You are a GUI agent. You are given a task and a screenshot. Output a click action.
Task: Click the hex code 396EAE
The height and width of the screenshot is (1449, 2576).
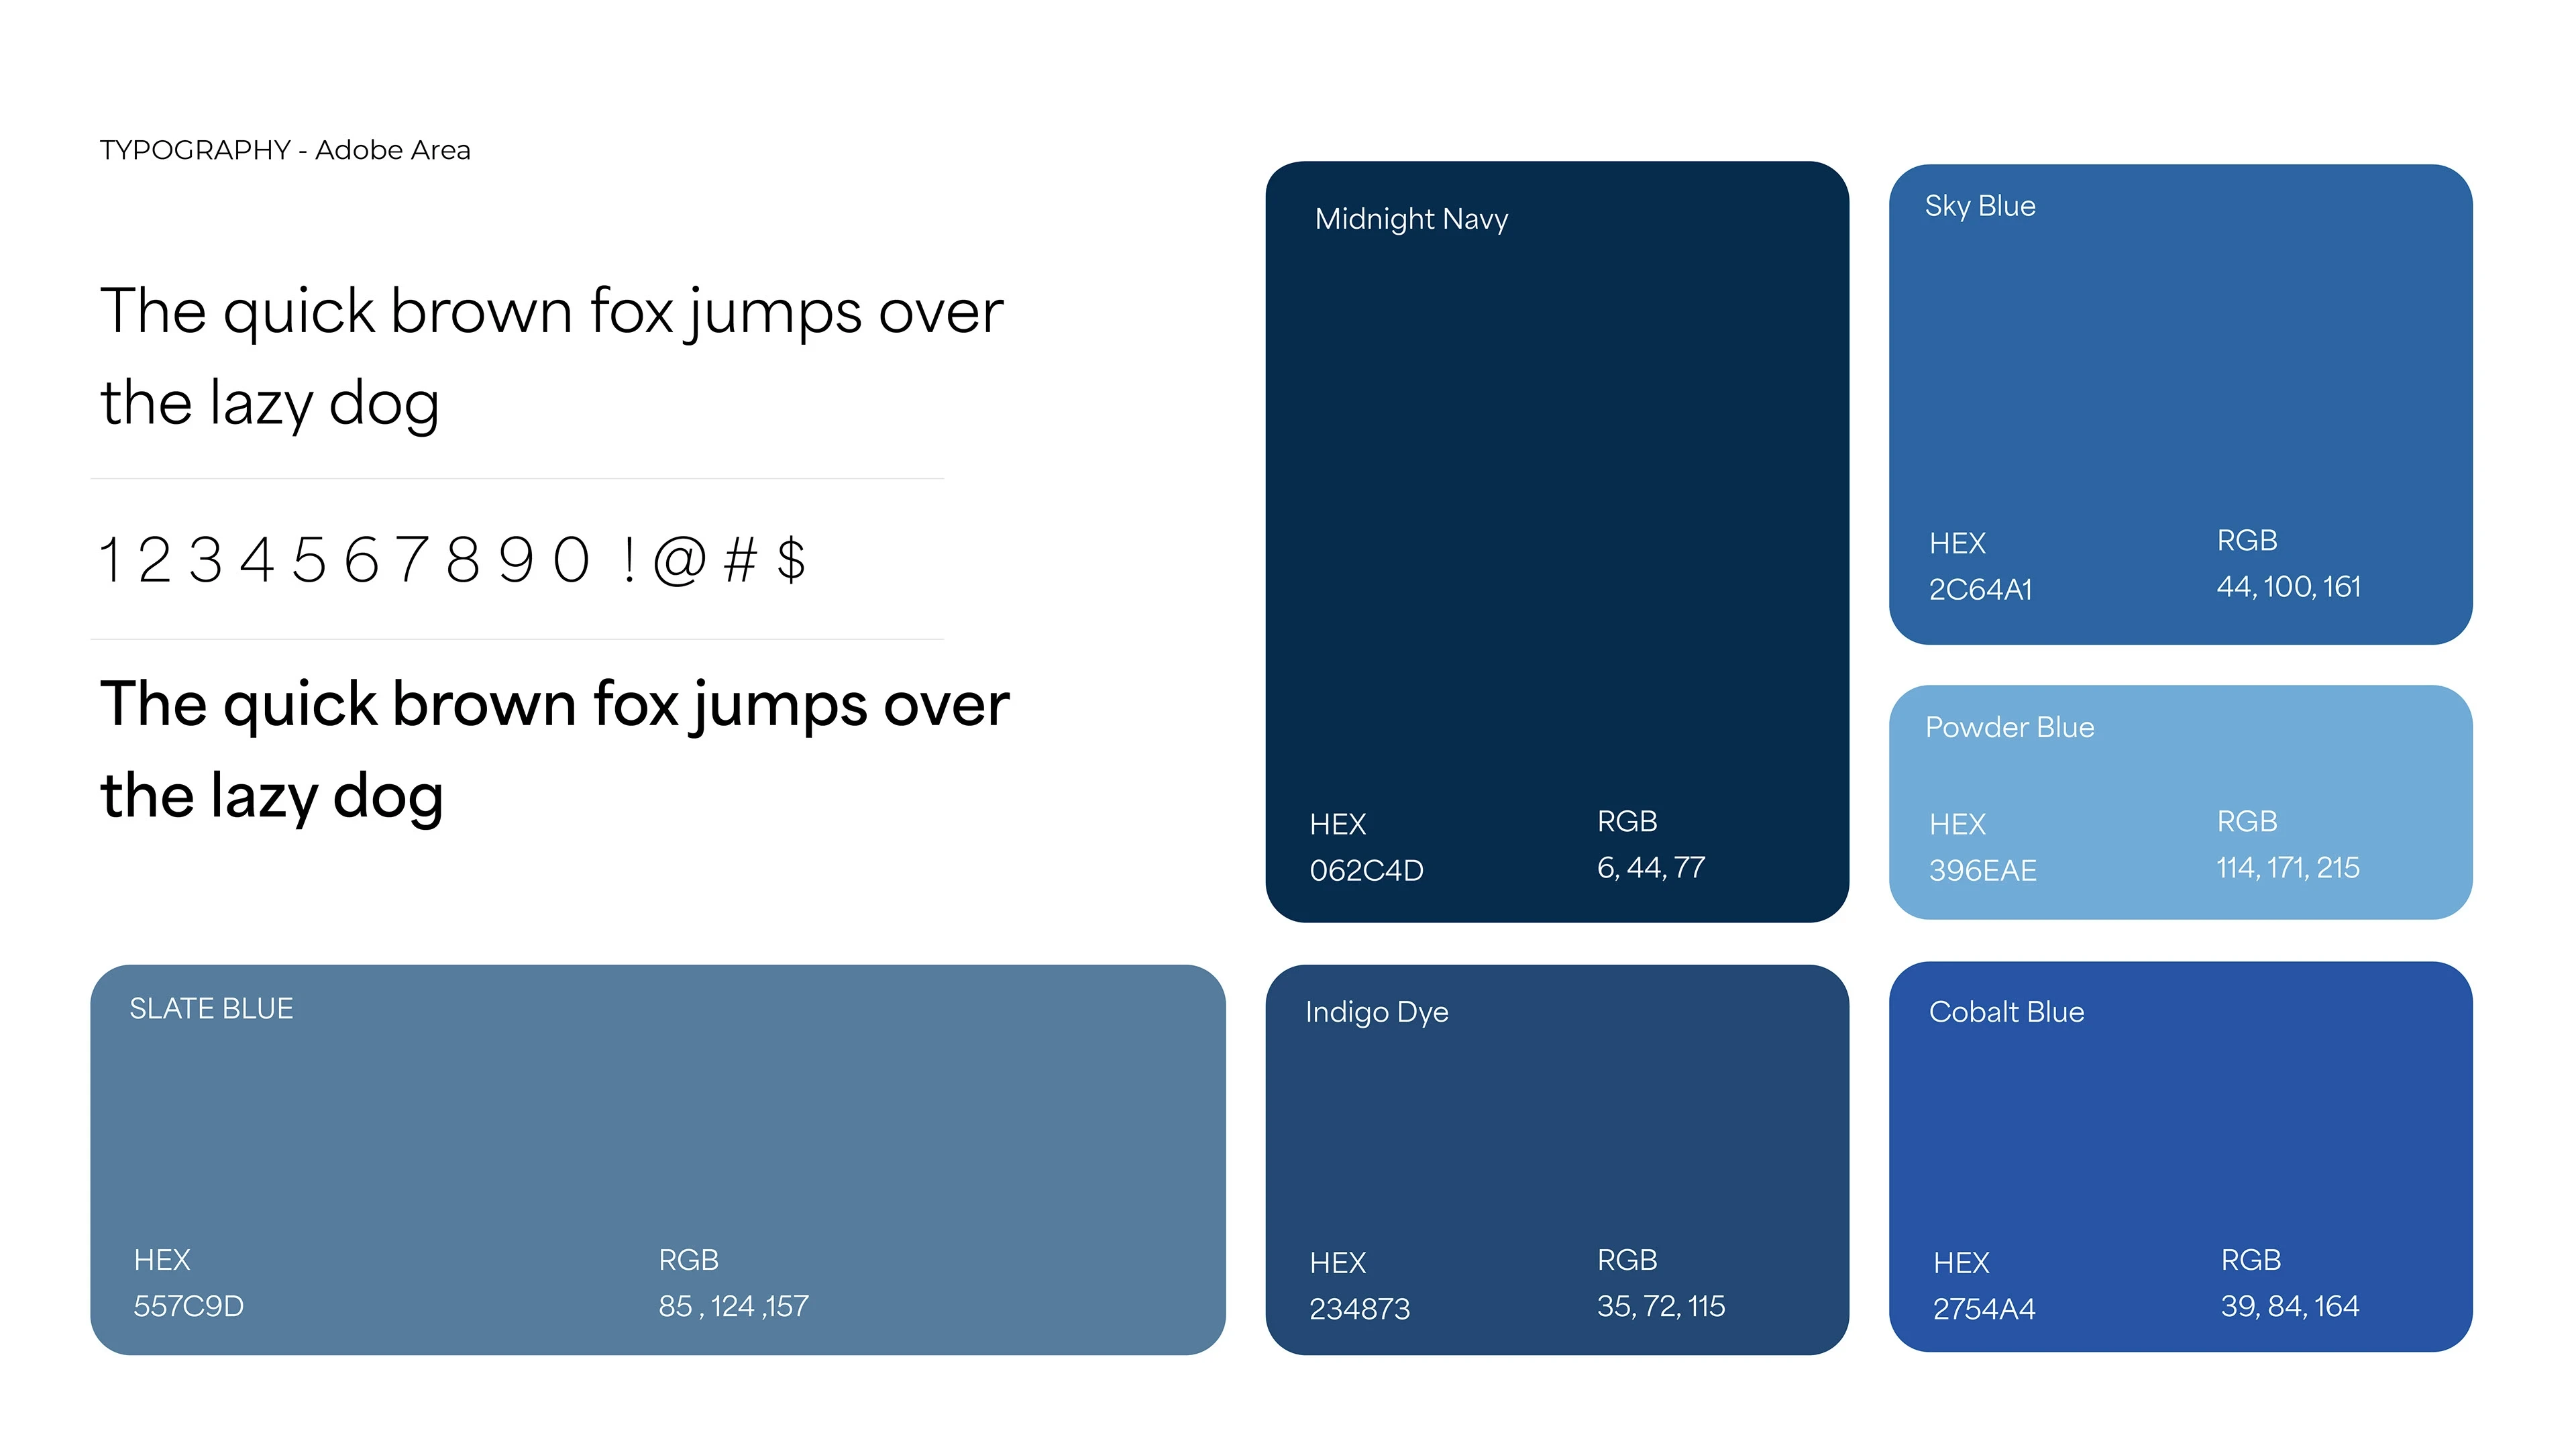pyautogui.click(x=1982, y=870)
